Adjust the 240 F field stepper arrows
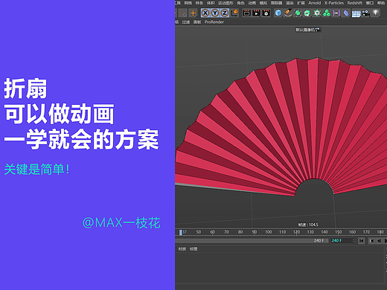Image resolution: width=387 pixels, height=290 pixels. [x=354, y=241]
